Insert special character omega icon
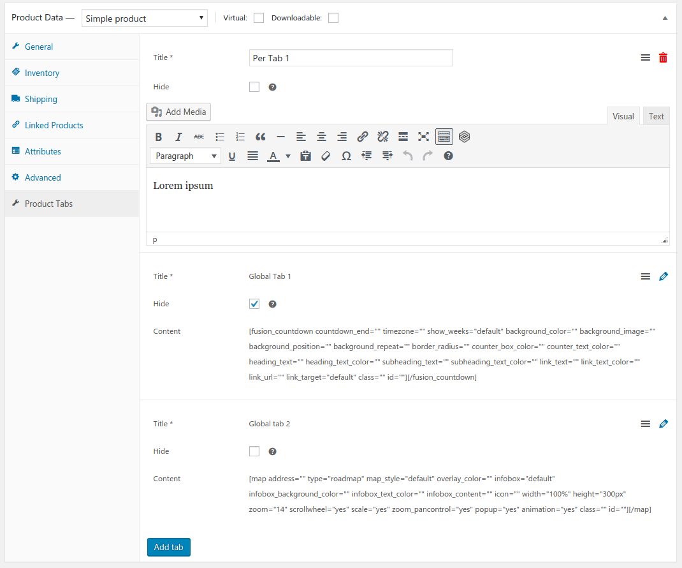682x568 pixels. click(346, 156)
